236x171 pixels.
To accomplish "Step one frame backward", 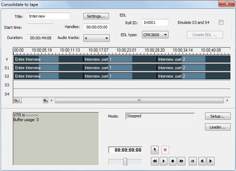I will 202,161.
